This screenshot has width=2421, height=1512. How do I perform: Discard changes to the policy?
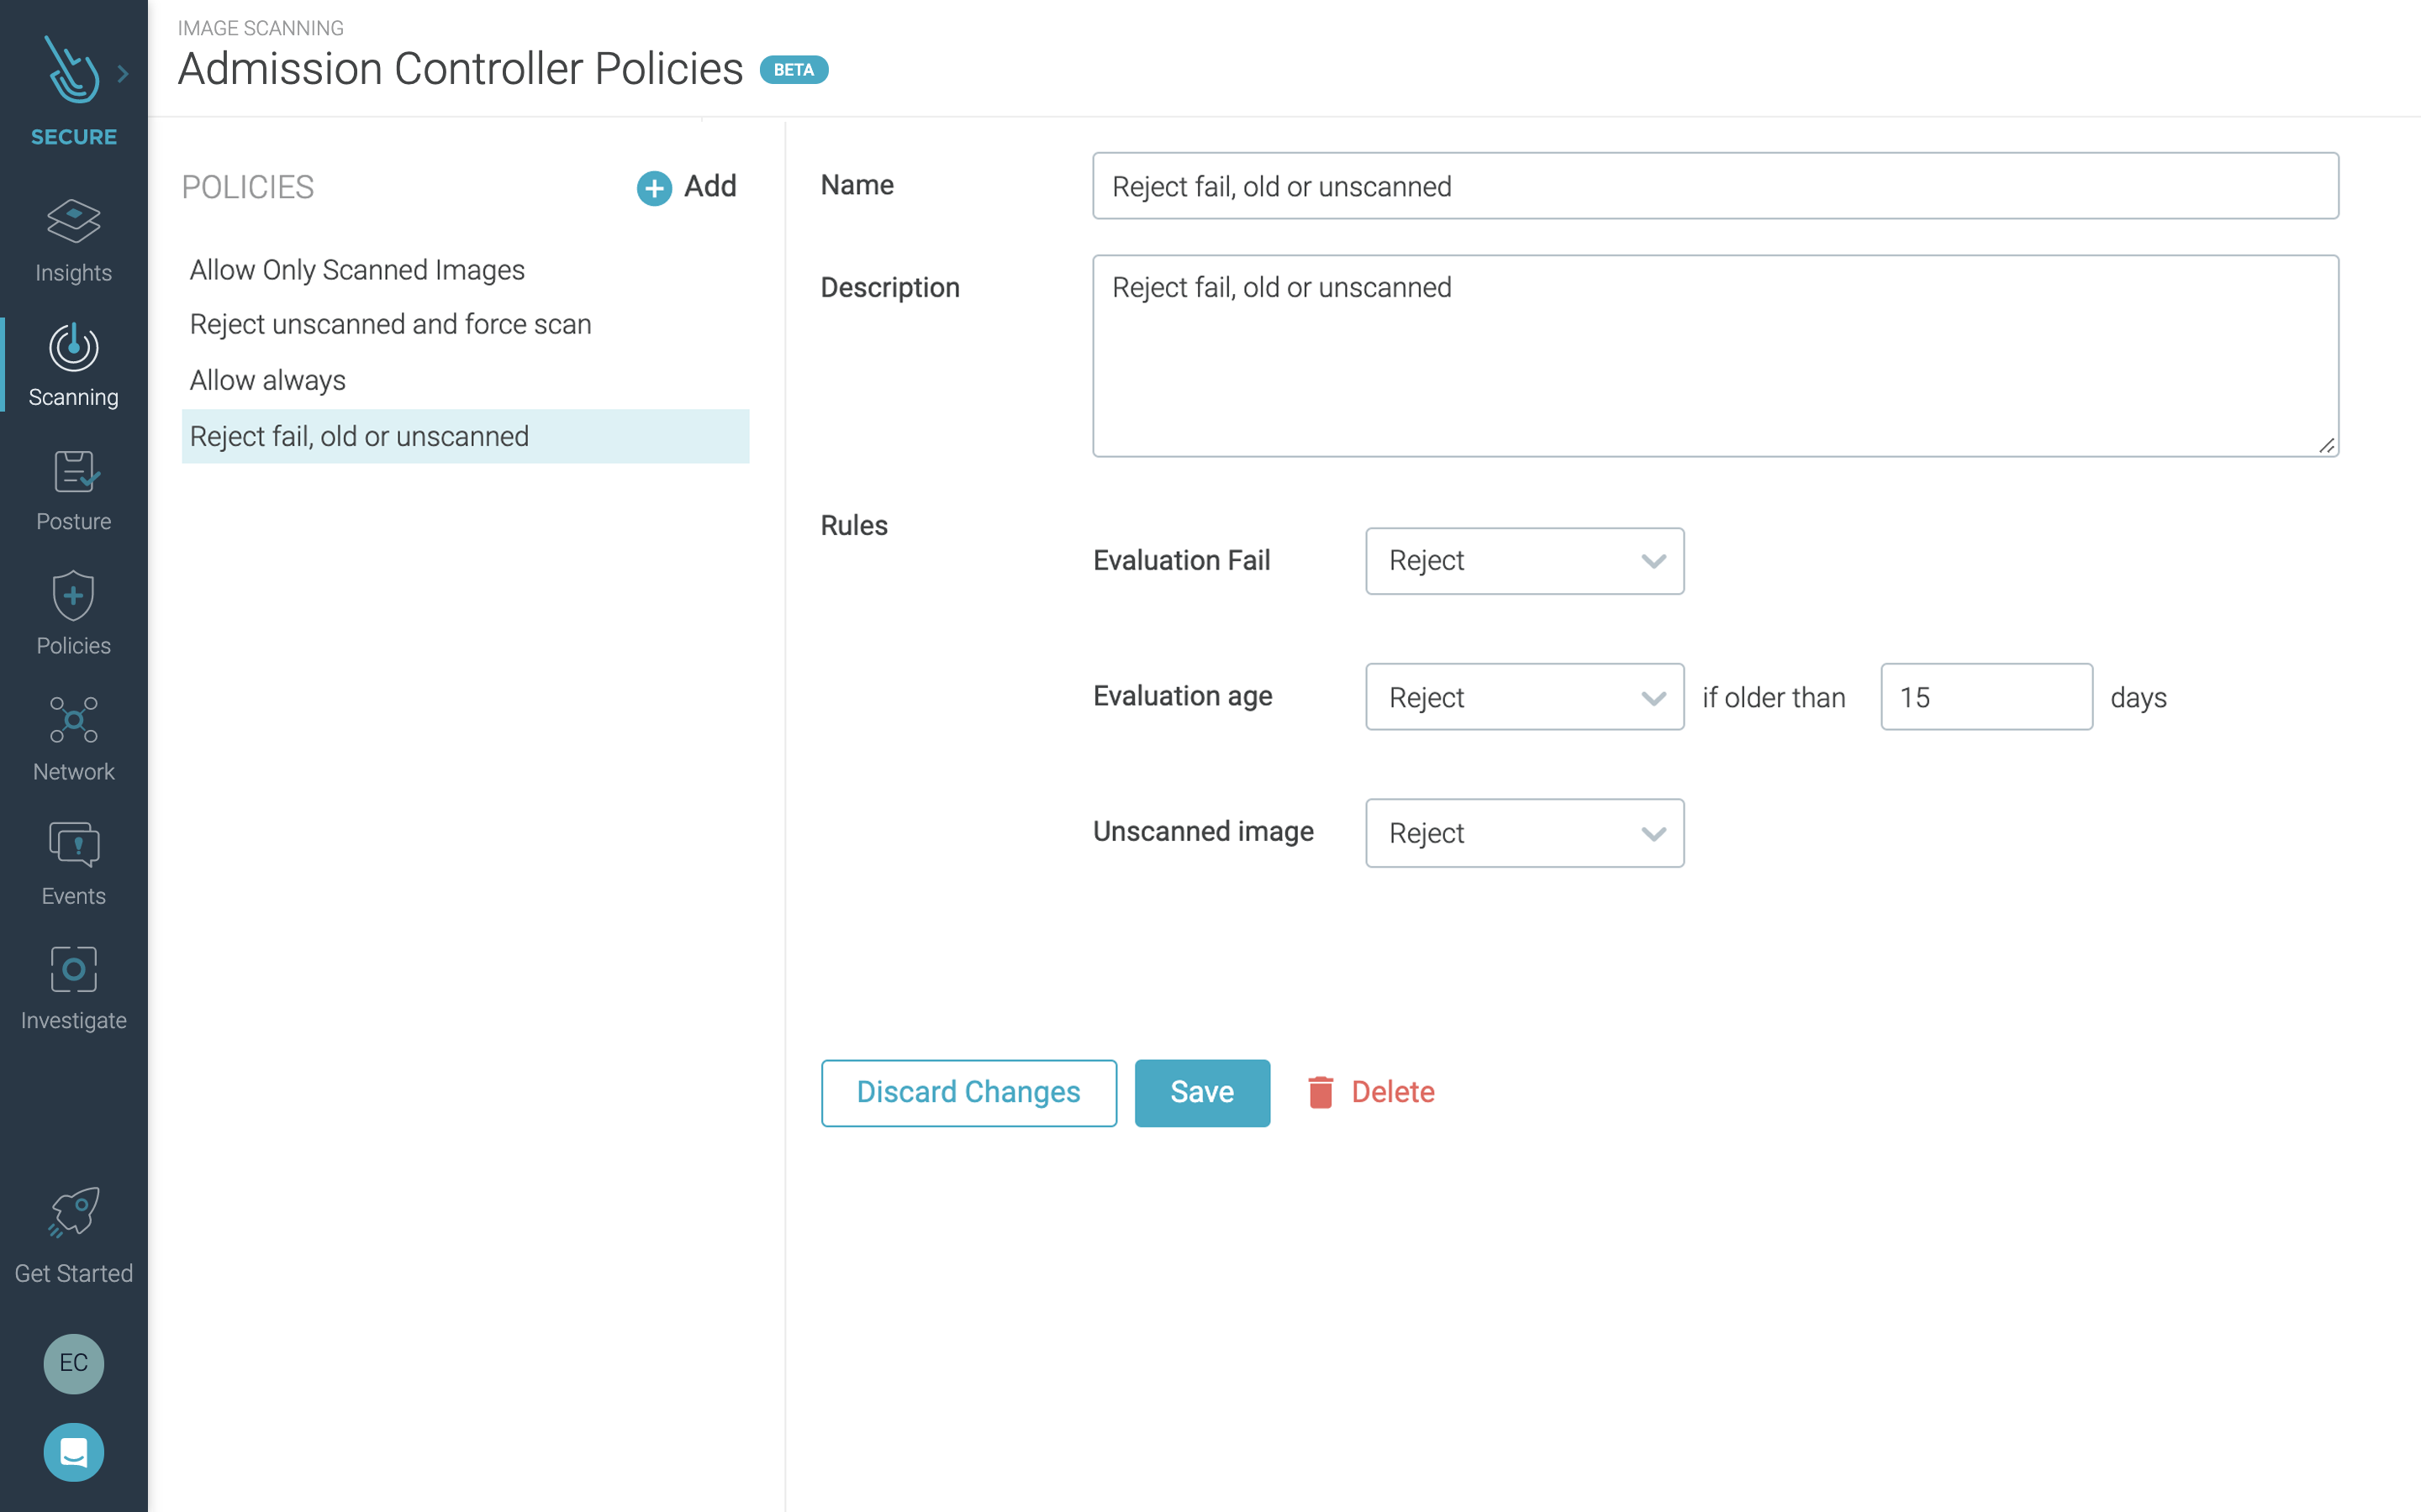[968, 1092]
